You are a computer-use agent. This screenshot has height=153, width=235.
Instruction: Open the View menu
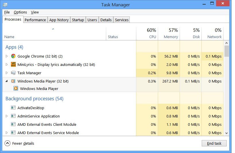coord(35,12)
